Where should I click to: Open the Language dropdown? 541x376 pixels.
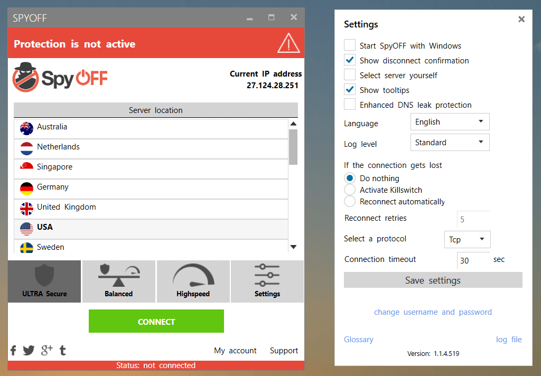[450, 122]
